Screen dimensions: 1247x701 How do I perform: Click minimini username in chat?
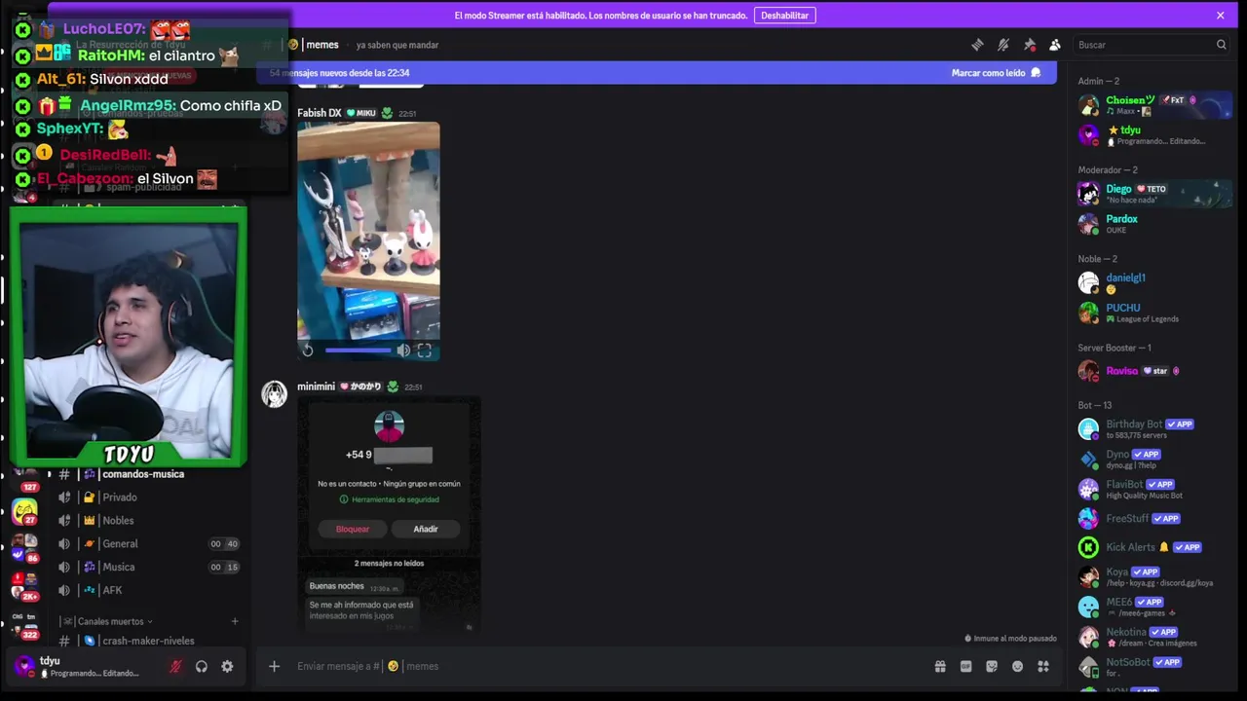[x=316, y=387]
